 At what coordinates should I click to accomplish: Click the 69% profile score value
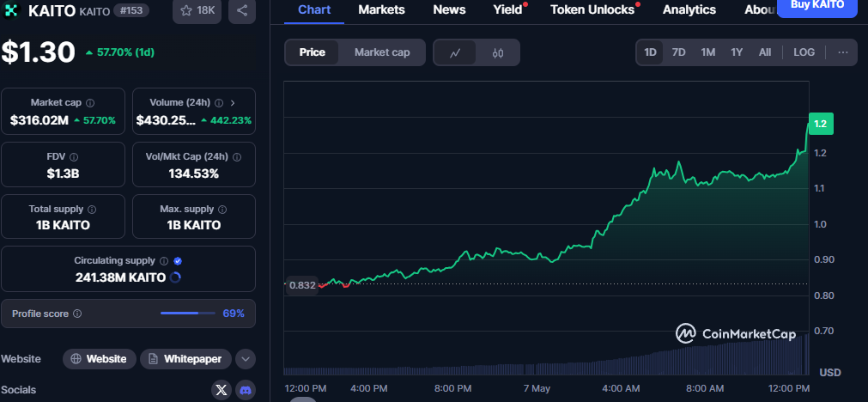coord(234,314)
